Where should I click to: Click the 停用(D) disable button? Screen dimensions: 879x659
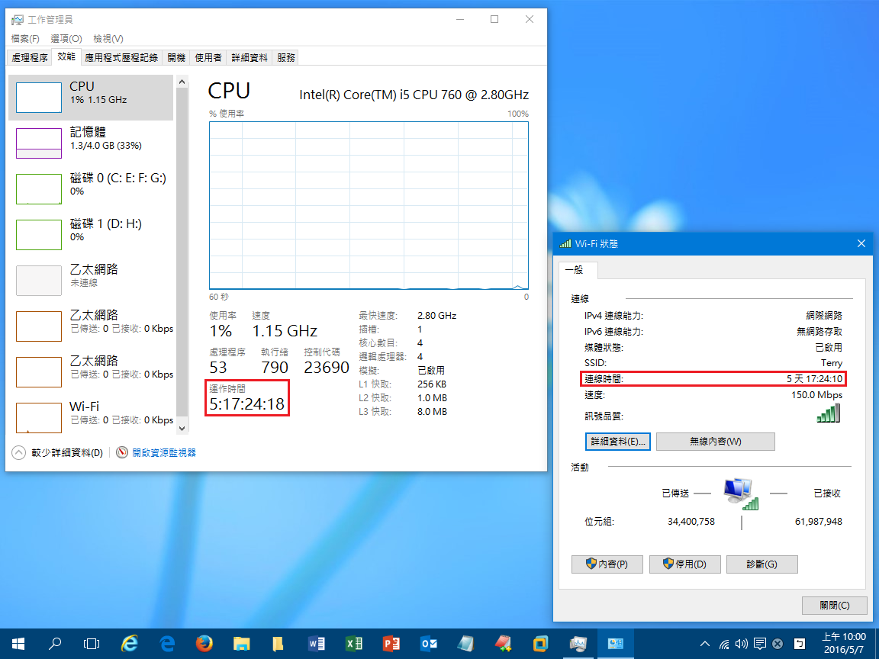point(684,564)
